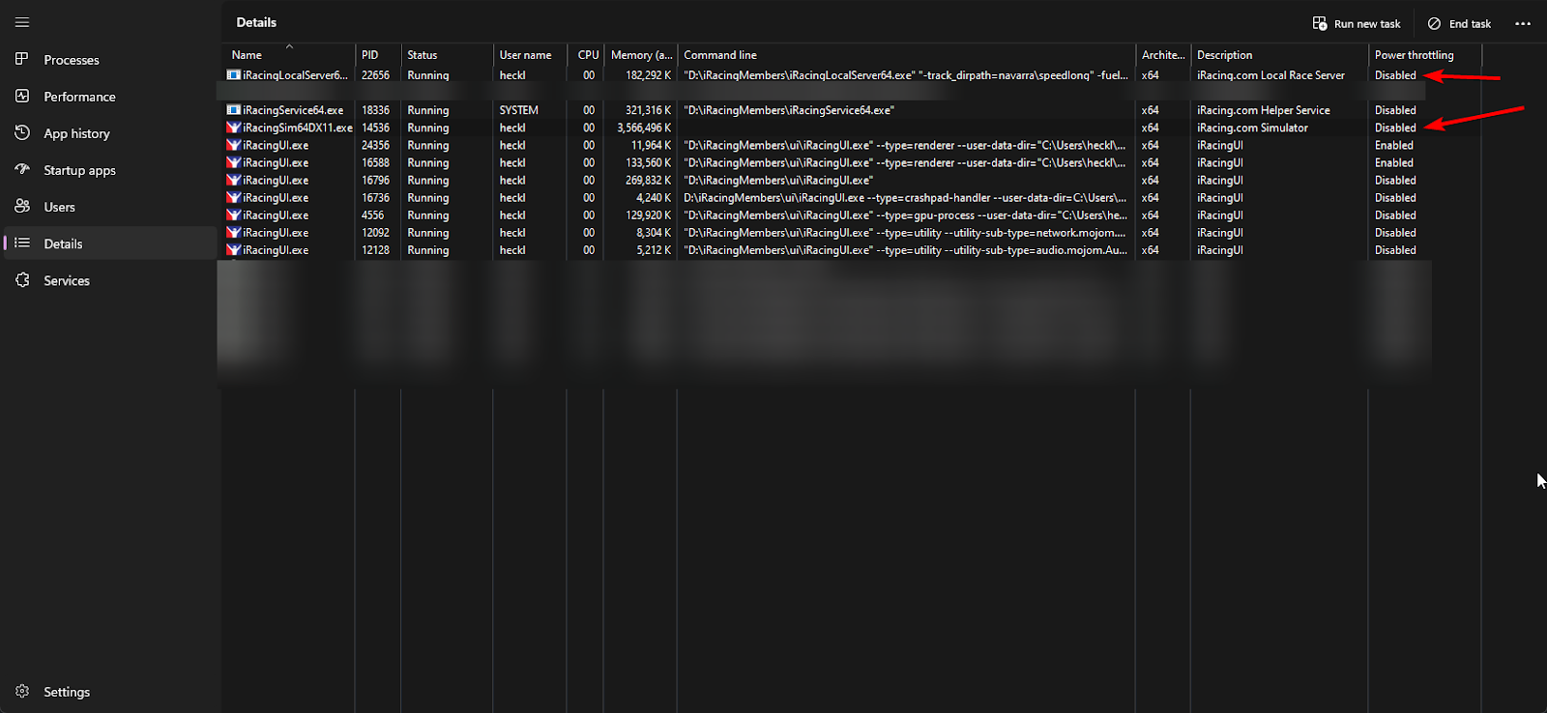The width and height of the screenshot is (1547, 713).
Task: Click icon of iRacingUI.exe PID 4556
Action: 233,214
